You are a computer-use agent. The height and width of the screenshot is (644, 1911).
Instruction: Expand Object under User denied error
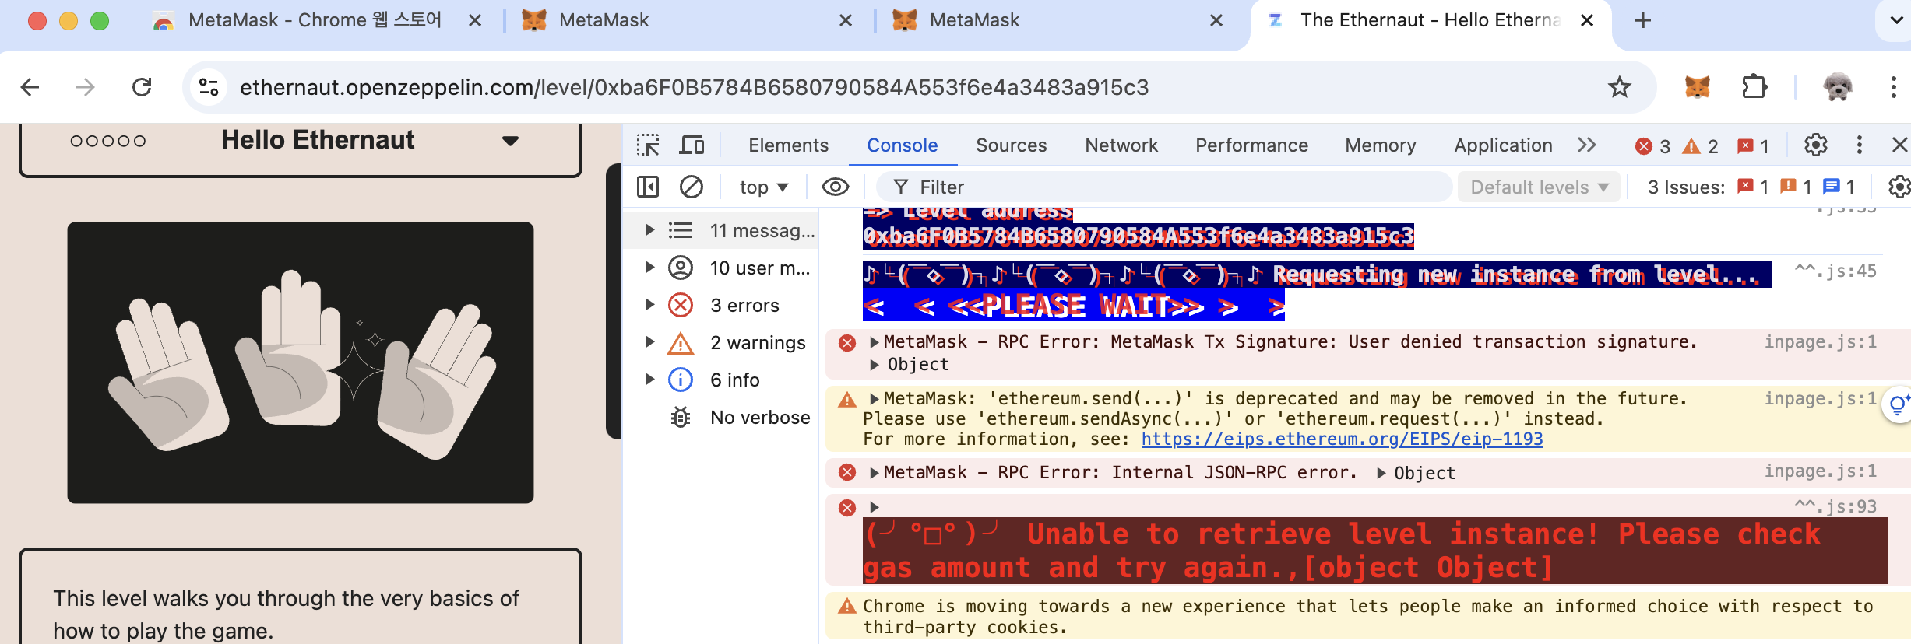pos(874,365)
